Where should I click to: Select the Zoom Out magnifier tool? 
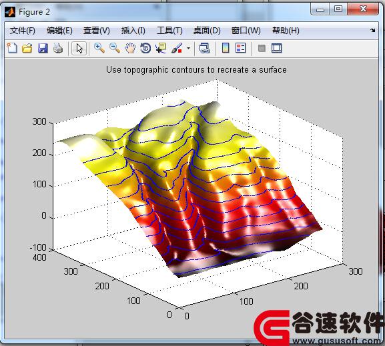(115, 48)
